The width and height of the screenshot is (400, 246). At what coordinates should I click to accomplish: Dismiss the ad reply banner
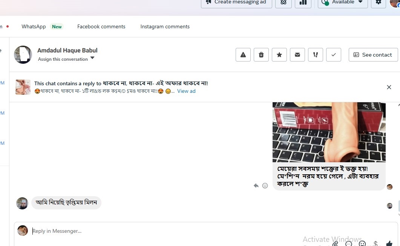click(x=389, y=87)
